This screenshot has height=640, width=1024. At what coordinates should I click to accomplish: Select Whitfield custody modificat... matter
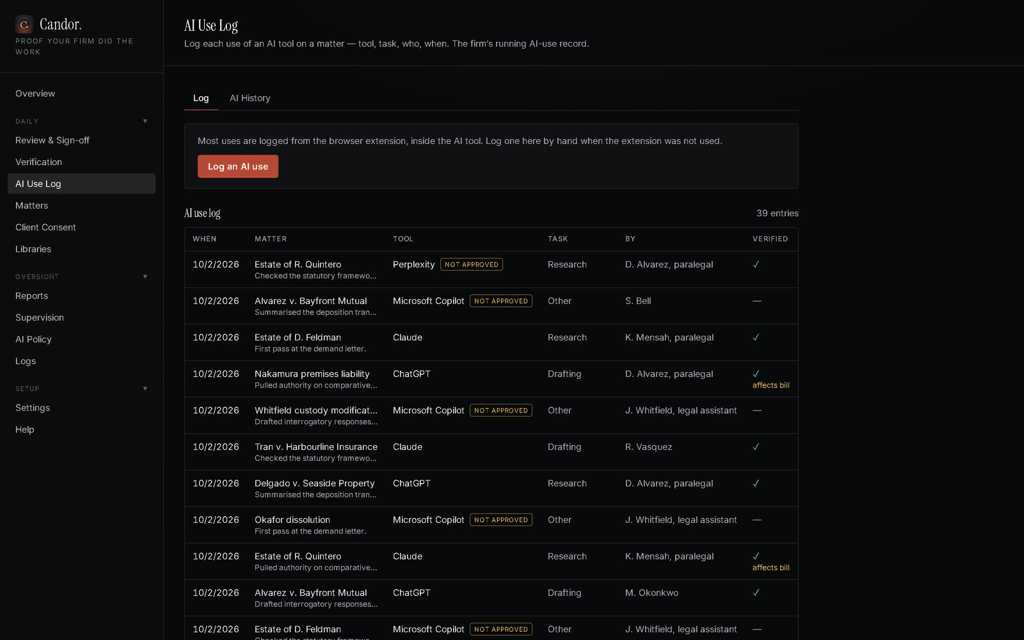[x=316, y=411]
